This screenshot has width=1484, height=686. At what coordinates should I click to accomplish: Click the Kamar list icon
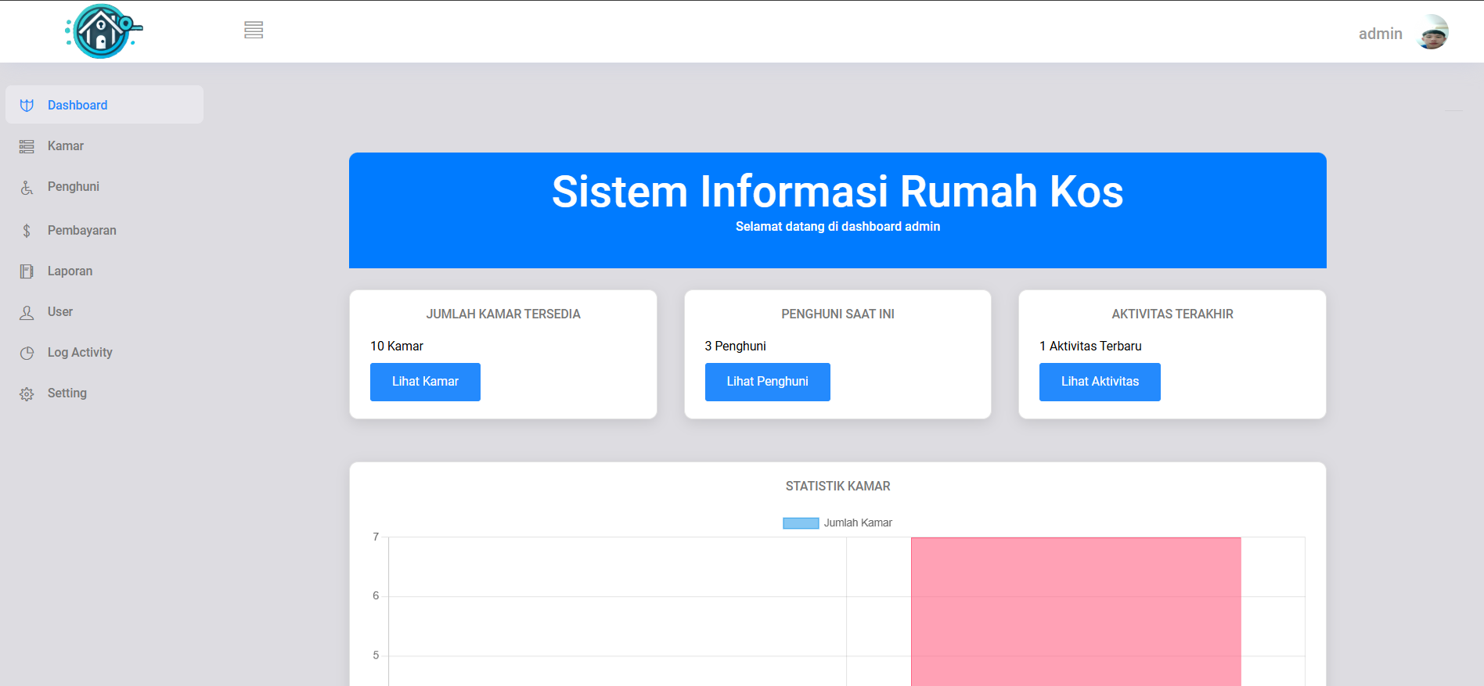click(x=27, y=146)
